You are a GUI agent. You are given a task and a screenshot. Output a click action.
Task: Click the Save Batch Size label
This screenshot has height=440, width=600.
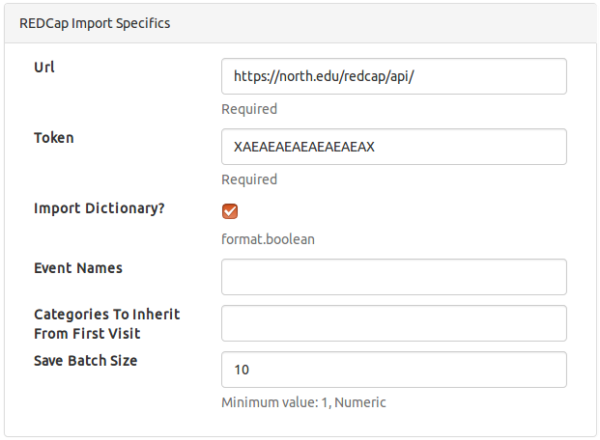(85, 360)
